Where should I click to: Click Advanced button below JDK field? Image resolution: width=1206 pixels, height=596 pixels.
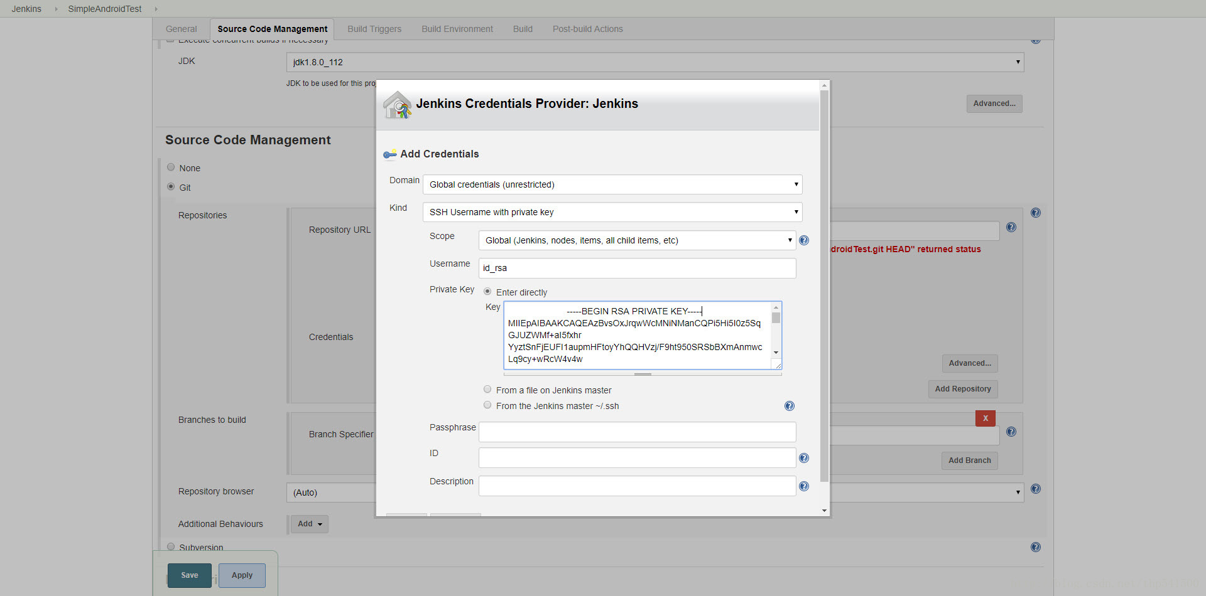tap(994, 104)
